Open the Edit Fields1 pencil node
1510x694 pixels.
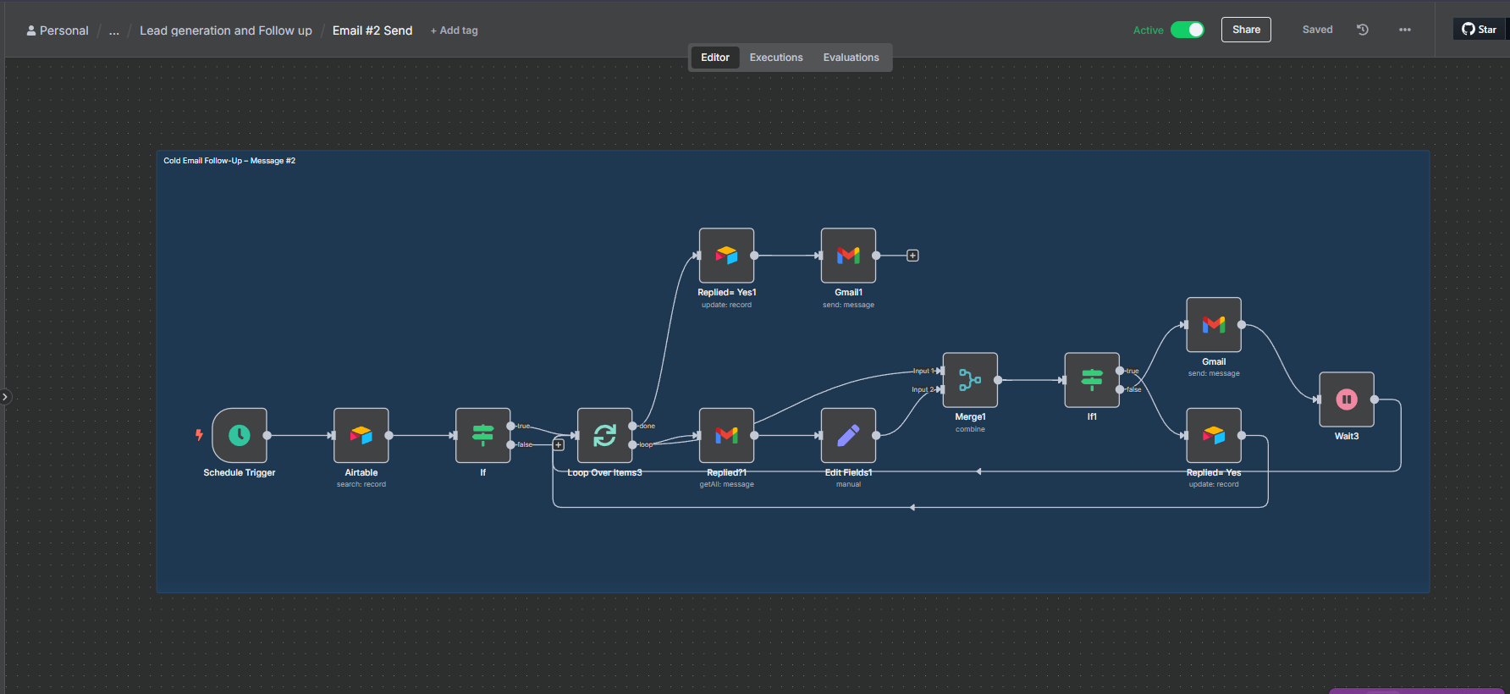point(848,435)
